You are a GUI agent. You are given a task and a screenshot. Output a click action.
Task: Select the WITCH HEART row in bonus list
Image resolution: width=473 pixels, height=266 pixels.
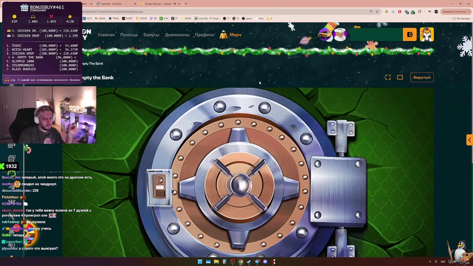42,50
